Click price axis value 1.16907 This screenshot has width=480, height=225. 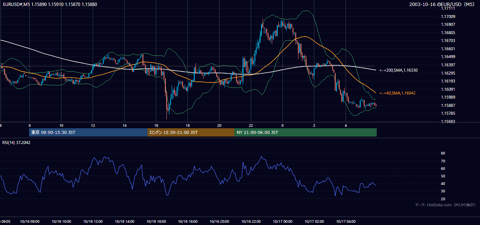point(448,24)
